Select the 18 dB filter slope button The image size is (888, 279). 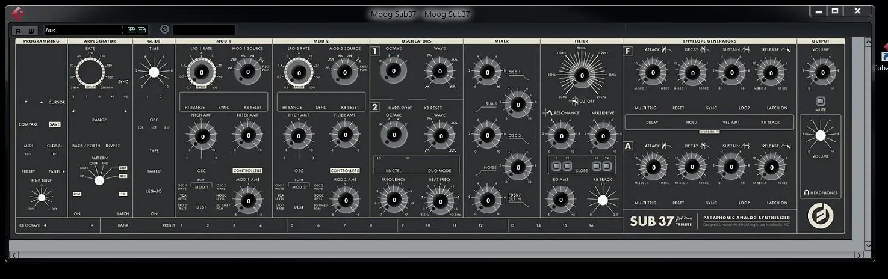point(597,165)
